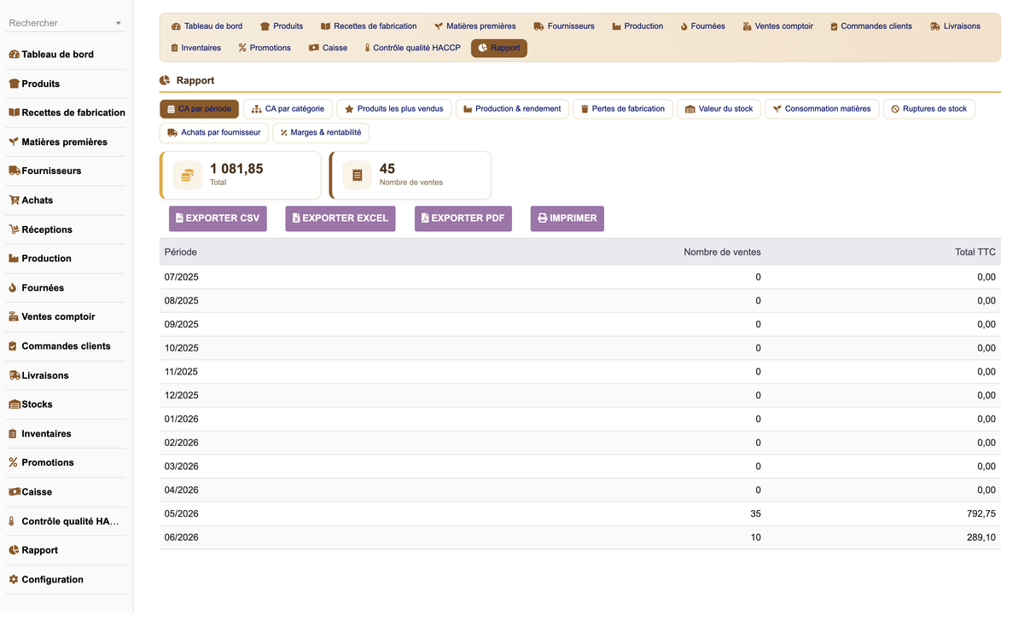The image size is (1024, 632).
Task: Open Recettes de fabrication in top navigation
Action: 369,26
